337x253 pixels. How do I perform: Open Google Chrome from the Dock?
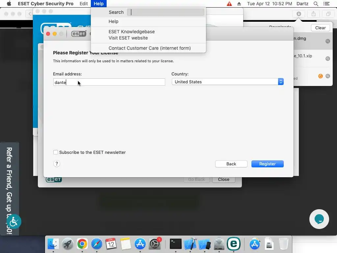[82, 244]
